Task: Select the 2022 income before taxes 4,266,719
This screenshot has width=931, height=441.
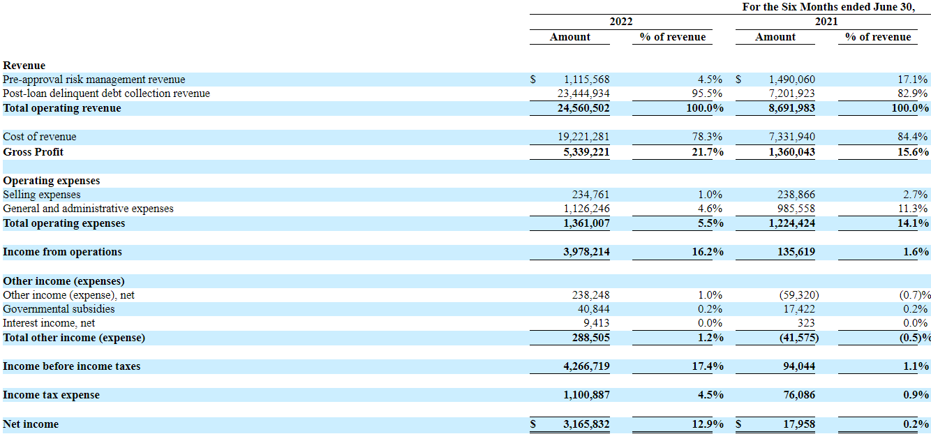Action: coord(586,366)
